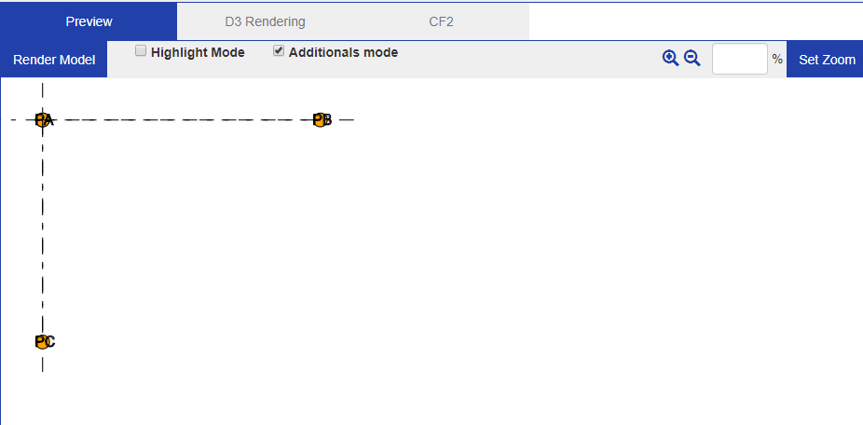Click the Set Zoom button
Viewport: 863px width, 425px height.
[x=827, y=60]
